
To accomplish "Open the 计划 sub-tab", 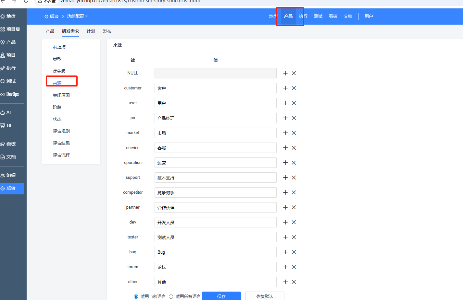I will [x=91, y=31].
